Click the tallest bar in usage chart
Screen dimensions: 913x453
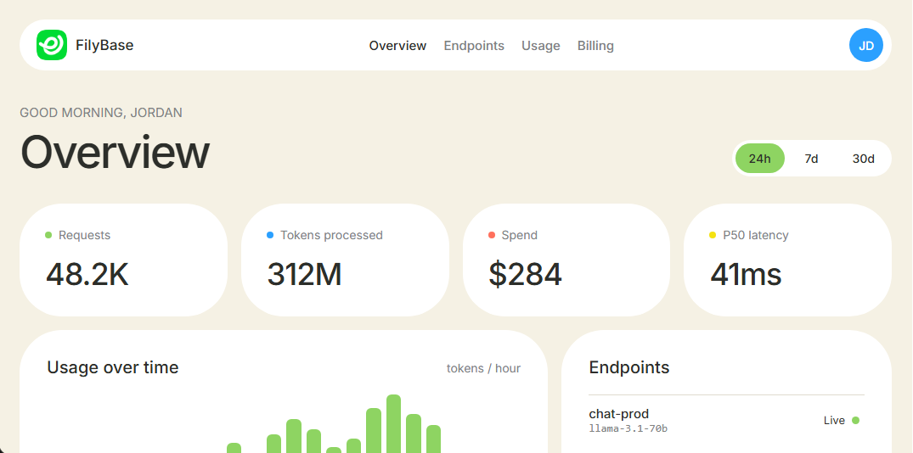click(x=393, y=423)
